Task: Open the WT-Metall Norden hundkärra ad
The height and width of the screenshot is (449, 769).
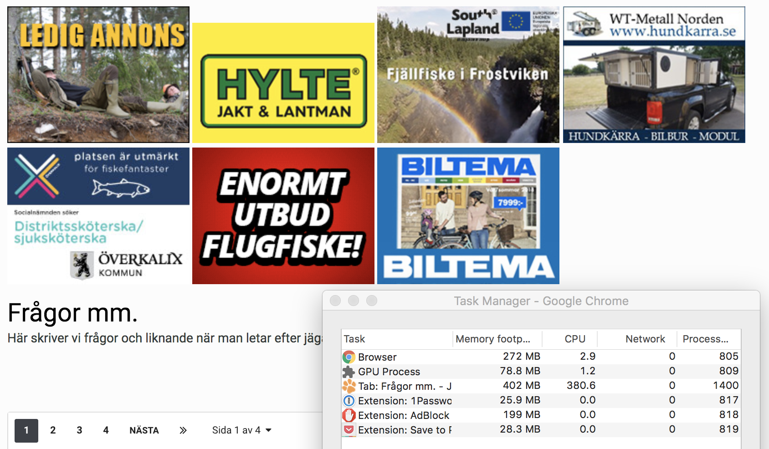Action: tap(654, 75)
